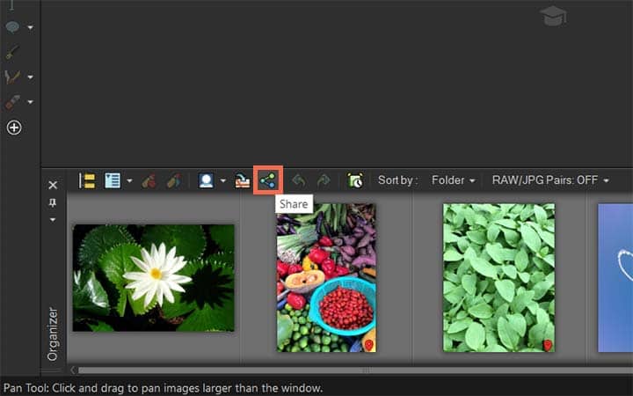Click the green calendar clock timeline icon
The height and width of the screenshot is (396, 633).
355,180
